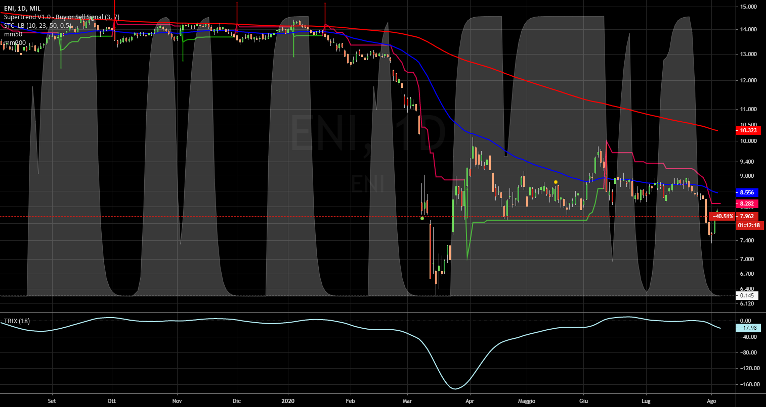Click the 9.400 price axis label

point(748,162)
